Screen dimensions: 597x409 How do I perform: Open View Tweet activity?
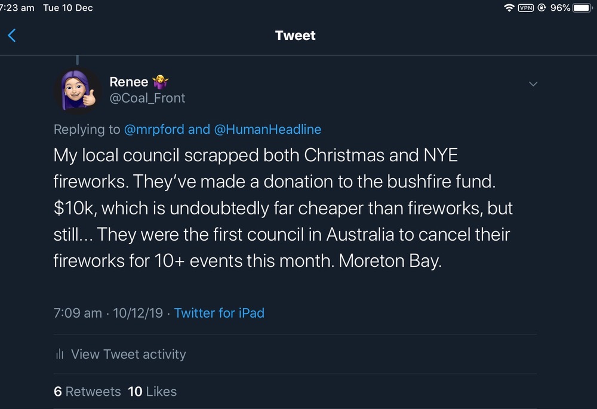click(128, 354)
